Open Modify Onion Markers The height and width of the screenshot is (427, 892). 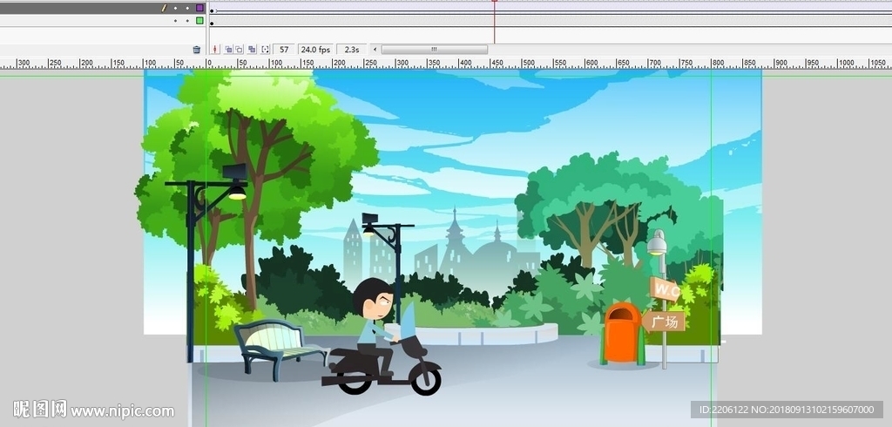point(265,50)
